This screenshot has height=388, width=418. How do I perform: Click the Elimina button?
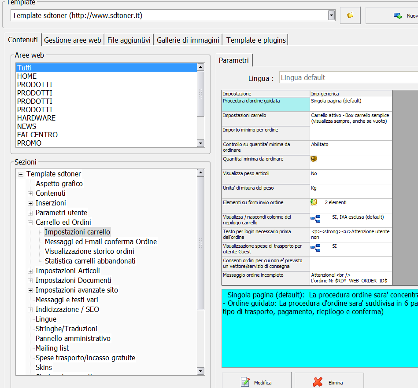pos(329,381)
